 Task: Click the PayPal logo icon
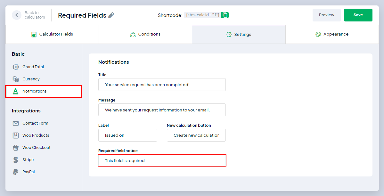pyautogui.click(x=16, y=172)
